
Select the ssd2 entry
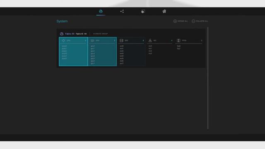tap(122, 51)
